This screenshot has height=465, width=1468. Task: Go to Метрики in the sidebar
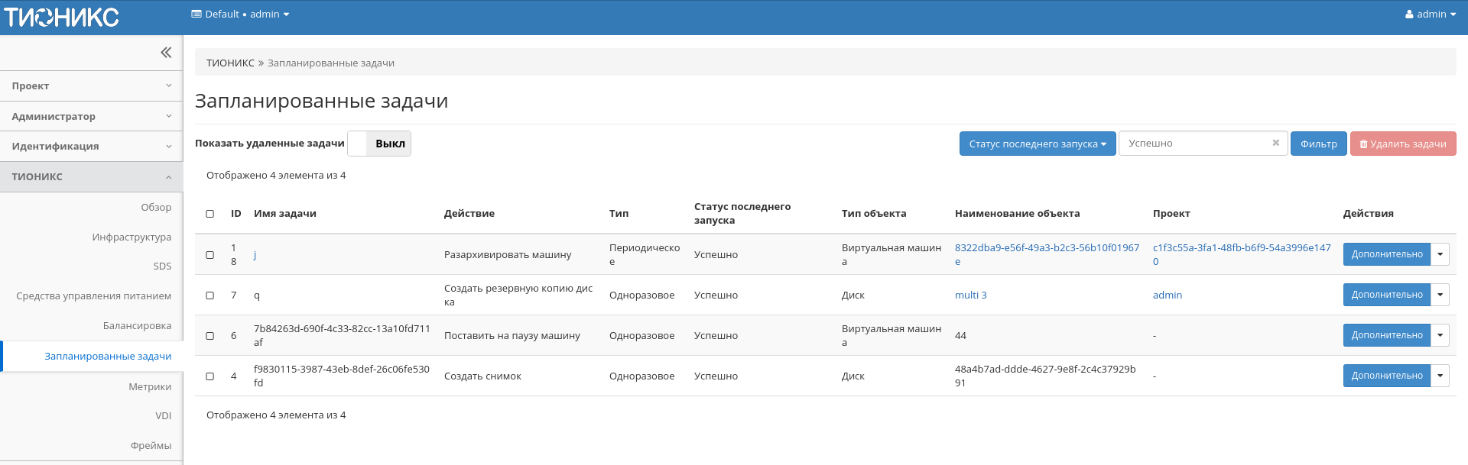click(x=150, y=387)
